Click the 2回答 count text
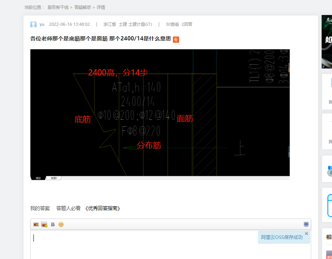Image resolution: width=332 pixels, height=259 pixels. pyautogui.click(x=187, y=24)
